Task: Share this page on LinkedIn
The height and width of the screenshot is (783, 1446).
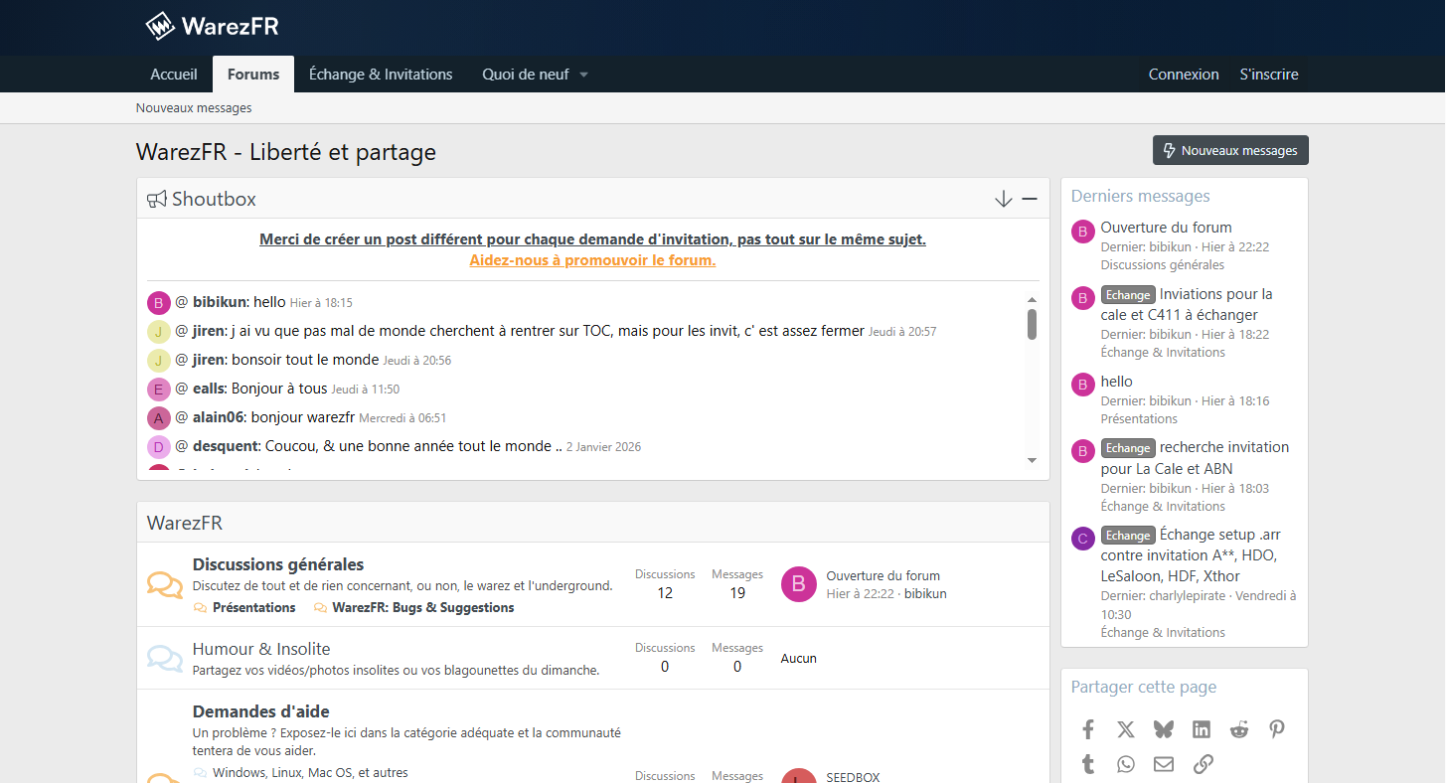Action: (x=1202, y=729)
